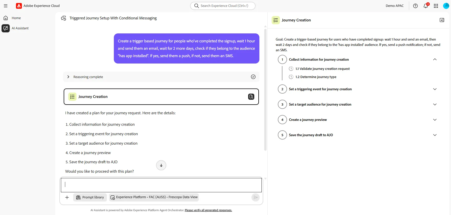451x215 pixels.
Task: Click into the chat prompt input field
Action: [x=161, y=185]
